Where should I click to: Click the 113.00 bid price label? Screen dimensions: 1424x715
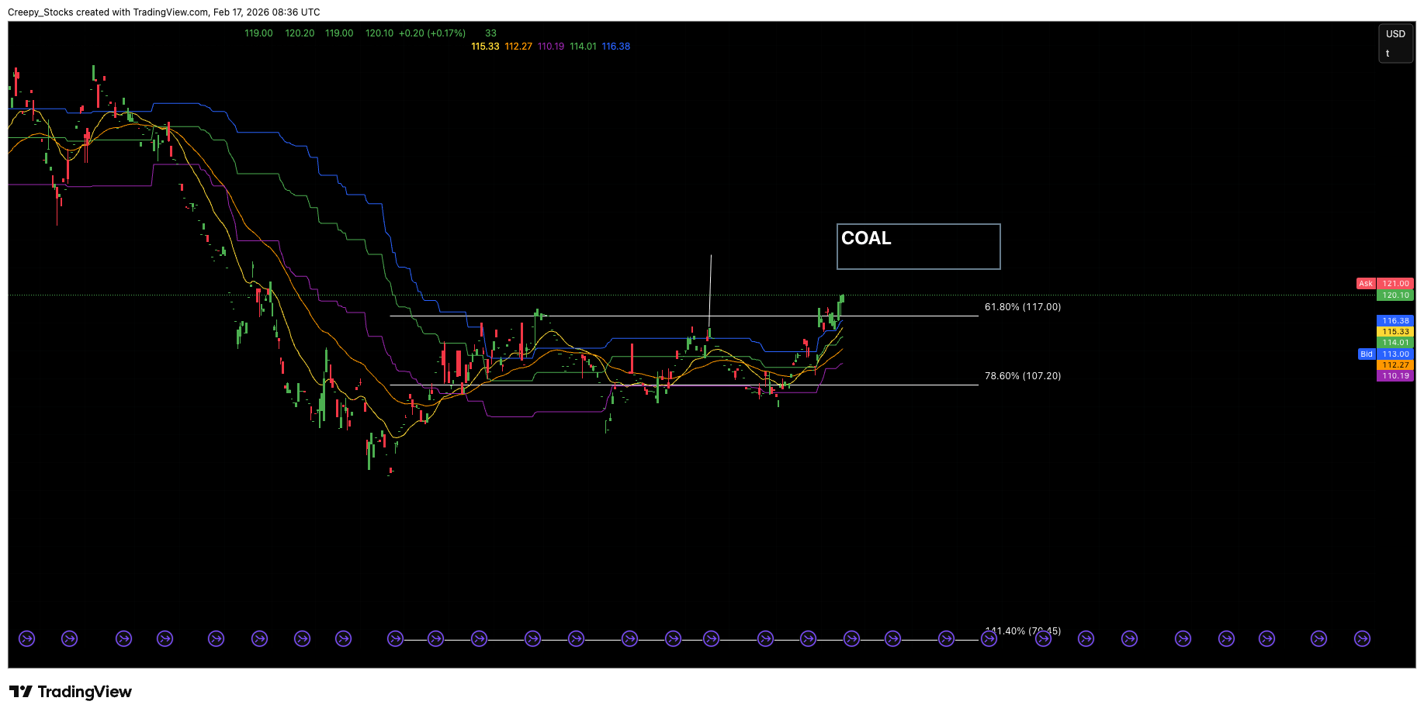point(1395,354)
